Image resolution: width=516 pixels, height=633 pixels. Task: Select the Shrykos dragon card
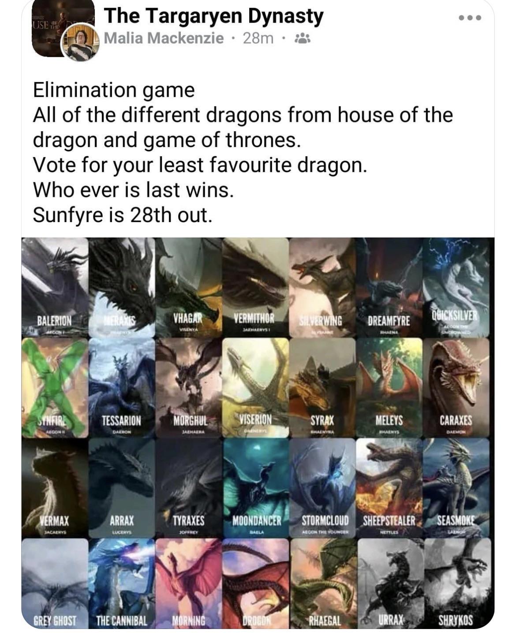click(457, 583)
